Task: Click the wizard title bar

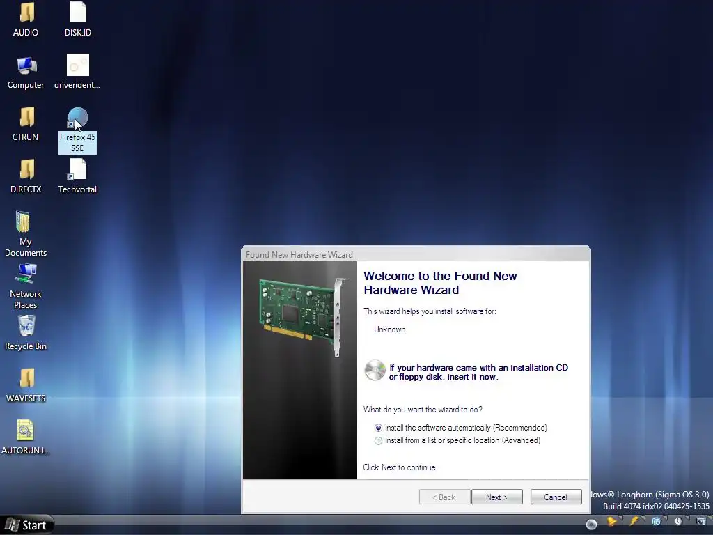Action: coord(416,254)
